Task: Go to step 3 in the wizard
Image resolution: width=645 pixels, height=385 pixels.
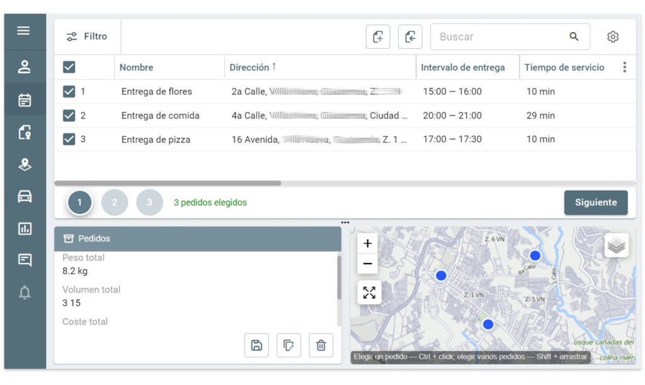Action: click(x=149, y=203)
